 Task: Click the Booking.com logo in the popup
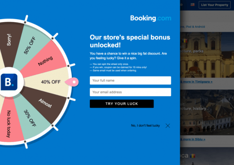(150, 18)
